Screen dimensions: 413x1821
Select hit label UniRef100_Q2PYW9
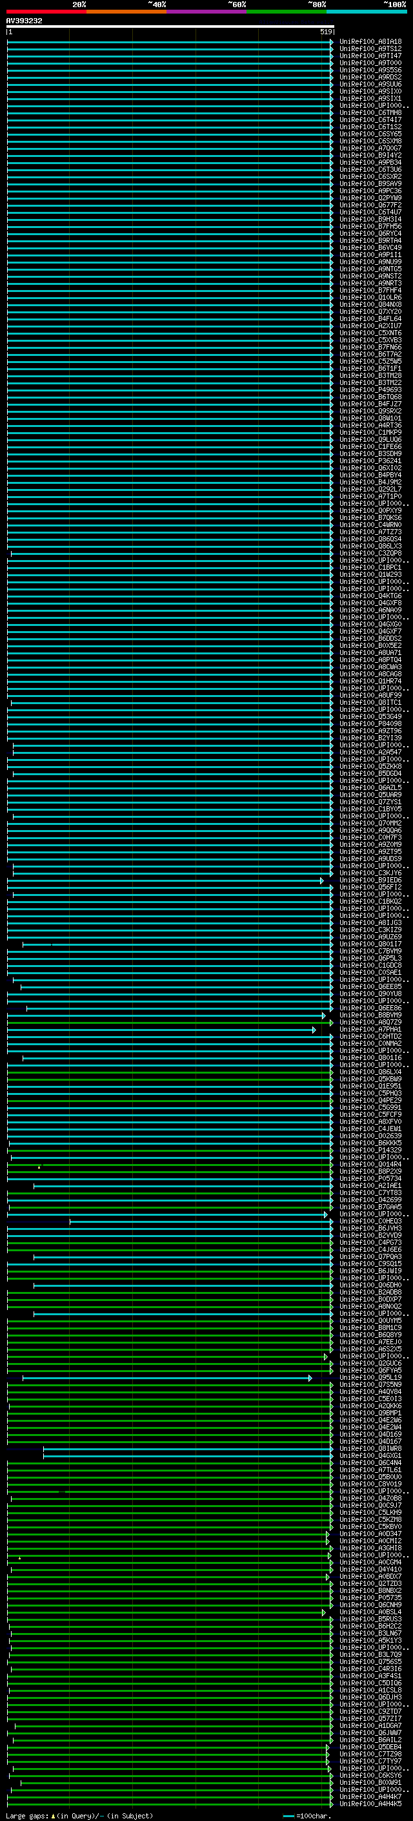pyautogui.click(x=370, y=198)
